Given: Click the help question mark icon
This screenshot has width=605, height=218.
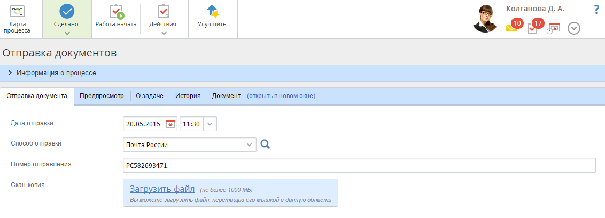Looking at the screenshot, I should 596,10.
